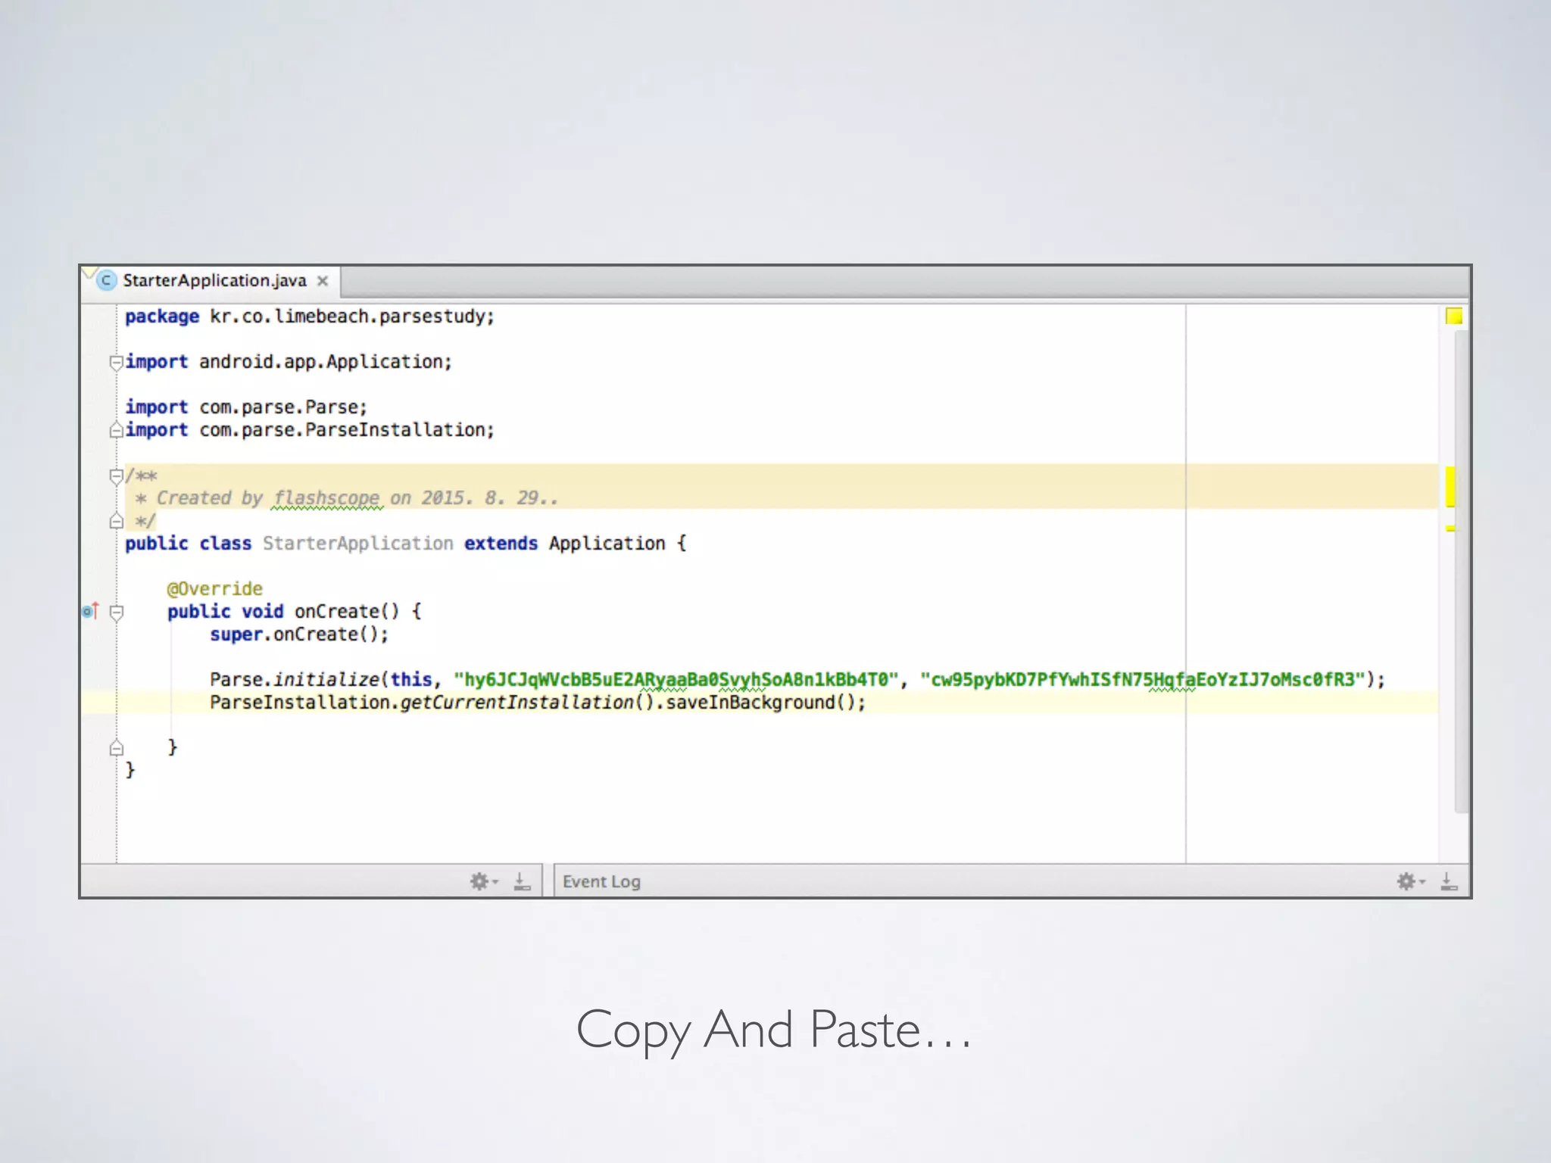Image resolution: width=1551 pixels, height=1163 pixels.
Task: Collapse the onCreate method fold marker
Action: pyautogui.click(x=116, y=612)
